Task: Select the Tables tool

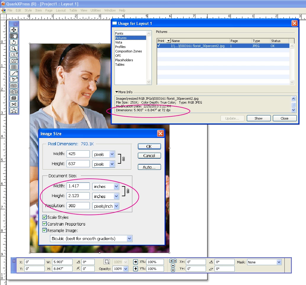Action: pos(14,67)
